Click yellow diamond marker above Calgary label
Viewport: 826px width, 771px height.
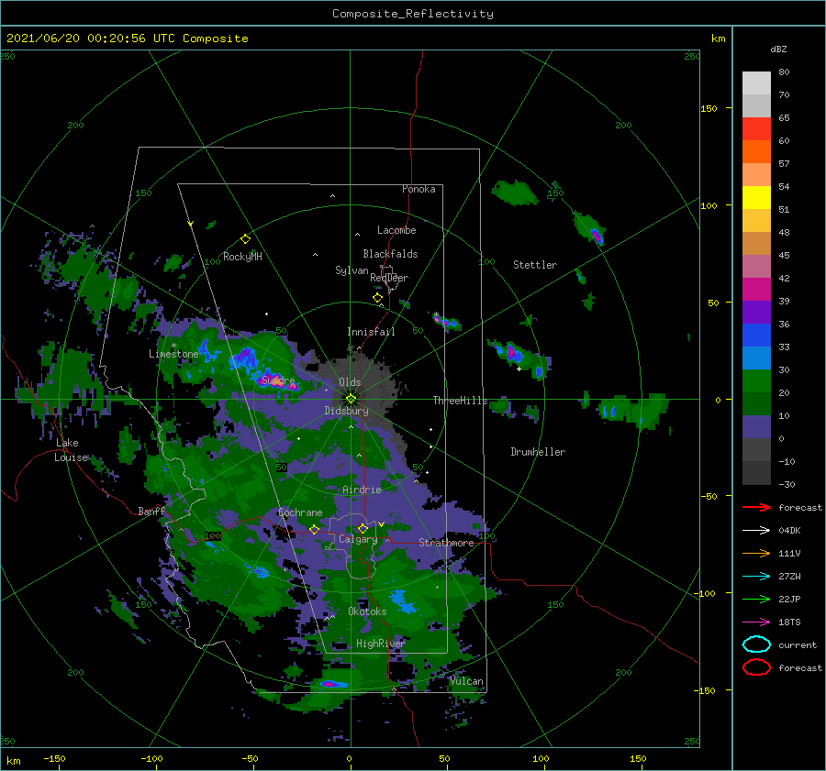(x=363, y=528)
